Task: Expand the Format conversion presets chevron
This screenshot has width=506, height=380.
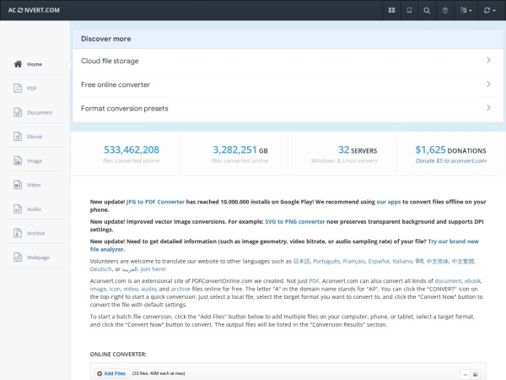Action: point(488,107)
